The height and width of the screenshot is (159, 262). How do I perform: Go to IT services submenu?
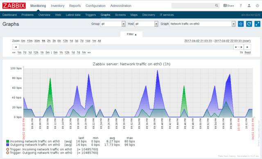tap(167, 15)
